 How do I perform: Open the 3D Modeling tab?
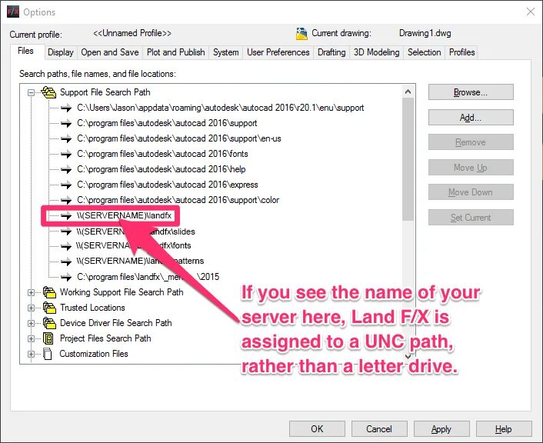point(376,52)
